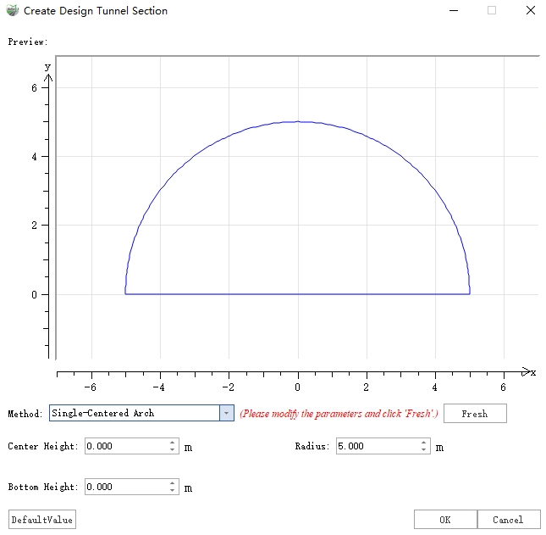Decrease Bottom Height with down arrow

point(173,491)
